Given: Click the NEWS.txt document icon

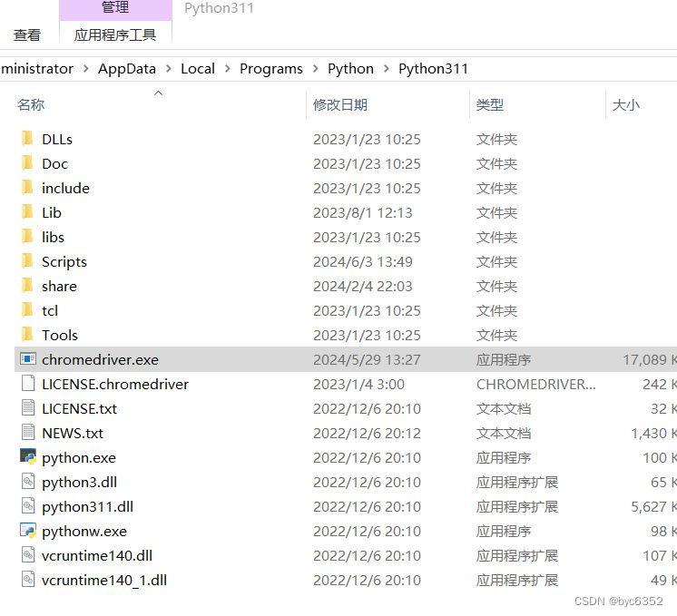Looking at the screenshot, I should click(28, 433).
